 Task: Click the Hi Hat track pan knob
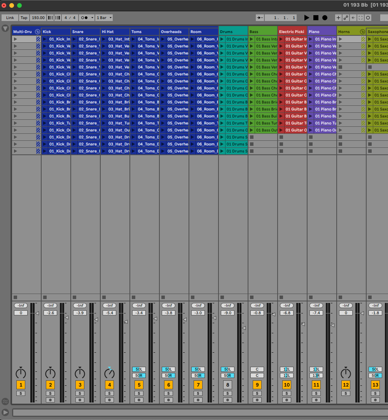(x=110, y=373)
